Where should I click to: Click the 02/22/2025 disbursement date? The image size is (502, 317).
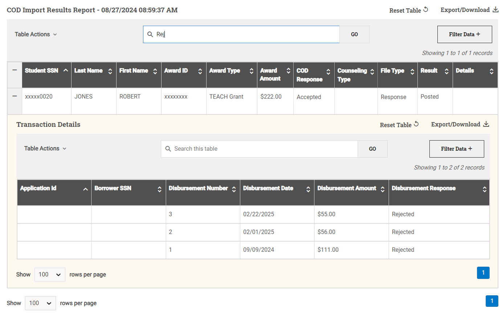click(258, 214)
